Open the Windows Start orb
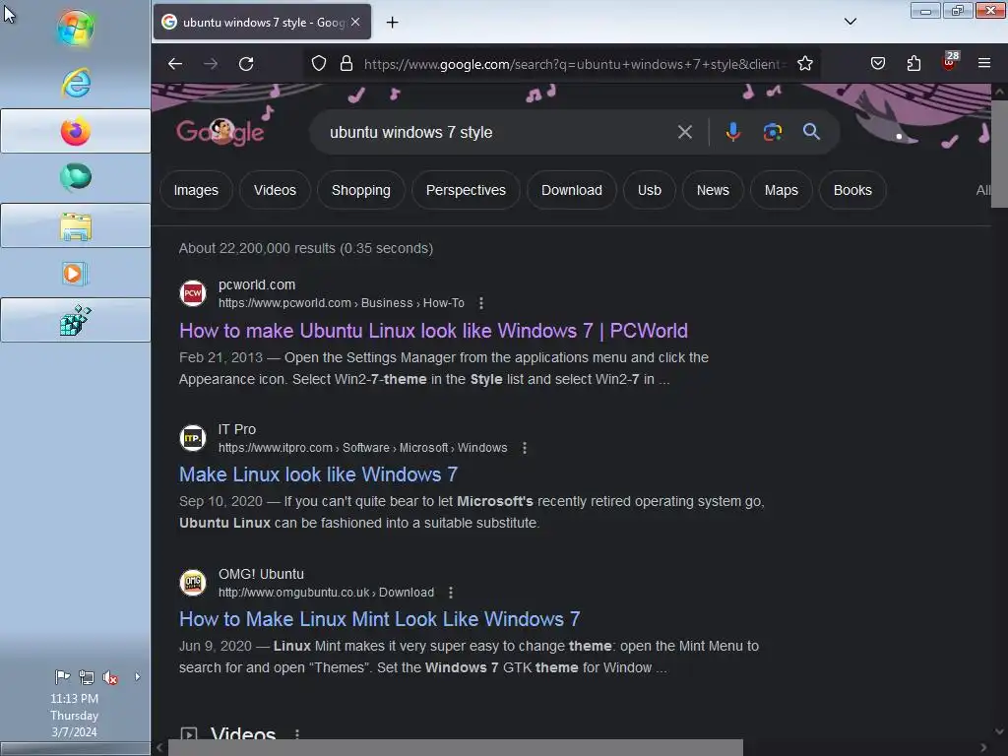The width and height of the screenshot is (1008, 756). [x=75, y=29]
